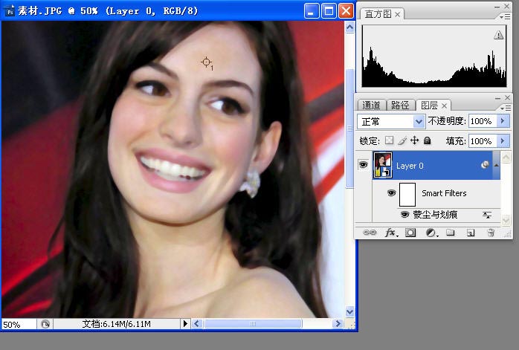Edit filter blending options for 蒙尘与划痕
Viewport: 519px width, 350px height.
coord(486,215)
